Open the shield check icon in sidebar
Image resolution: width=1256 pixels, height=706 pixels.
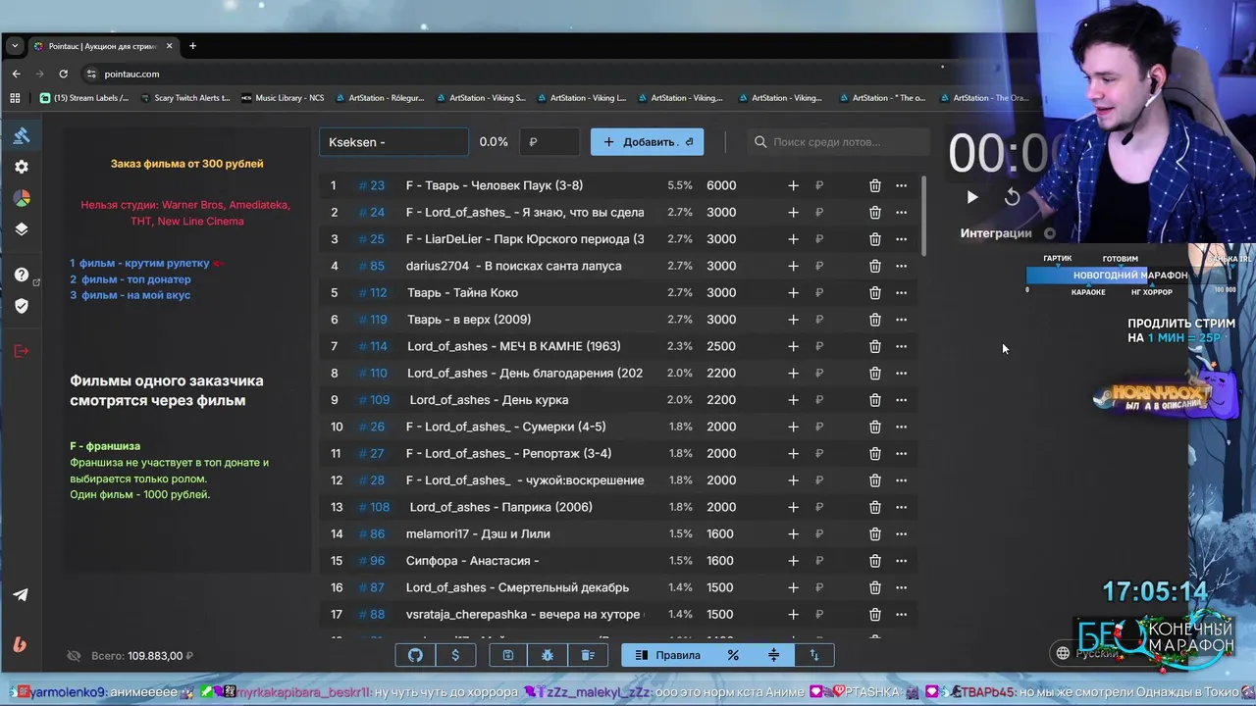[22, 306]
